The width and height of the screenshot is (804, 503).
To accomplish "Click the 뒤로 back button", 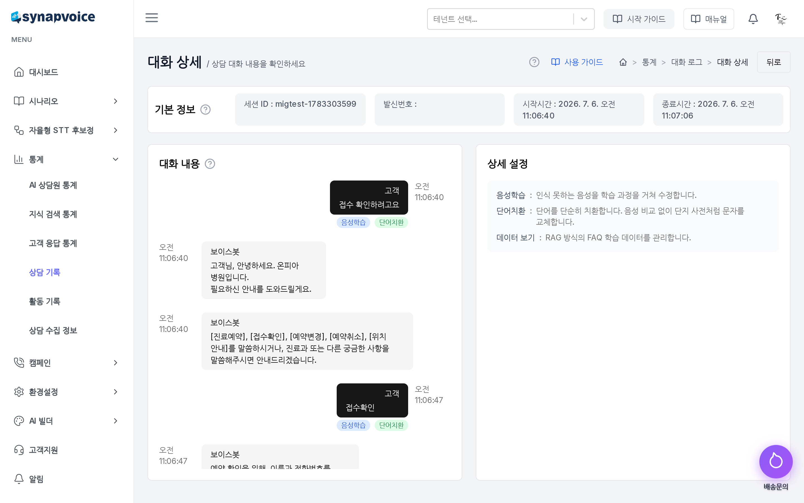I will point(774,62).
